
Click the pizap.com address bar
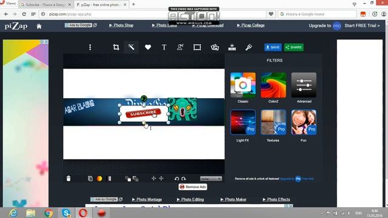[x=153, y=14]
